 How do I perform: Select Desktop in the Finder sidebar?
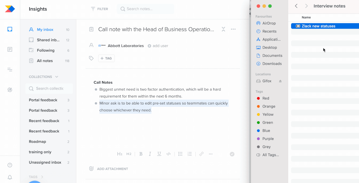[269, 47]
